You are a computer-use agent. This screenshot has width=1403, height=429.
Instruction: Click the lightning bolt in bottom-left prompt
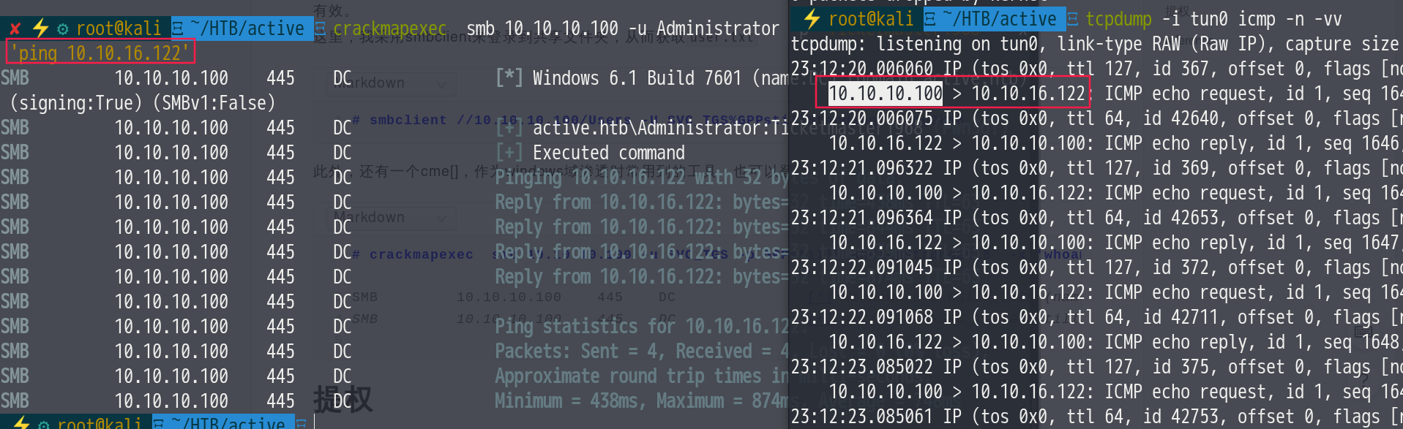tap(21, 423)
